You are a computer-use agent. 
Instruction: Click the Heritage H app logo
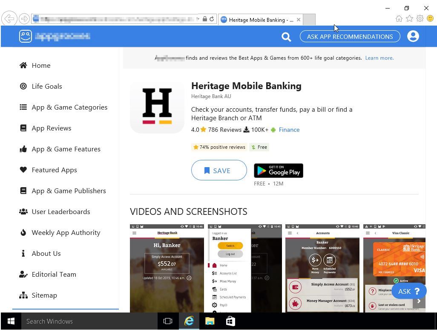pos(157,106)
